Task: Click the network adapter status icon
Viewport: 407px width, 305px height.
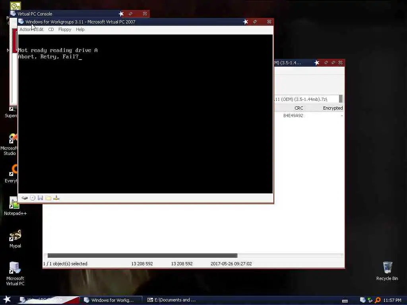Action: 56,198
